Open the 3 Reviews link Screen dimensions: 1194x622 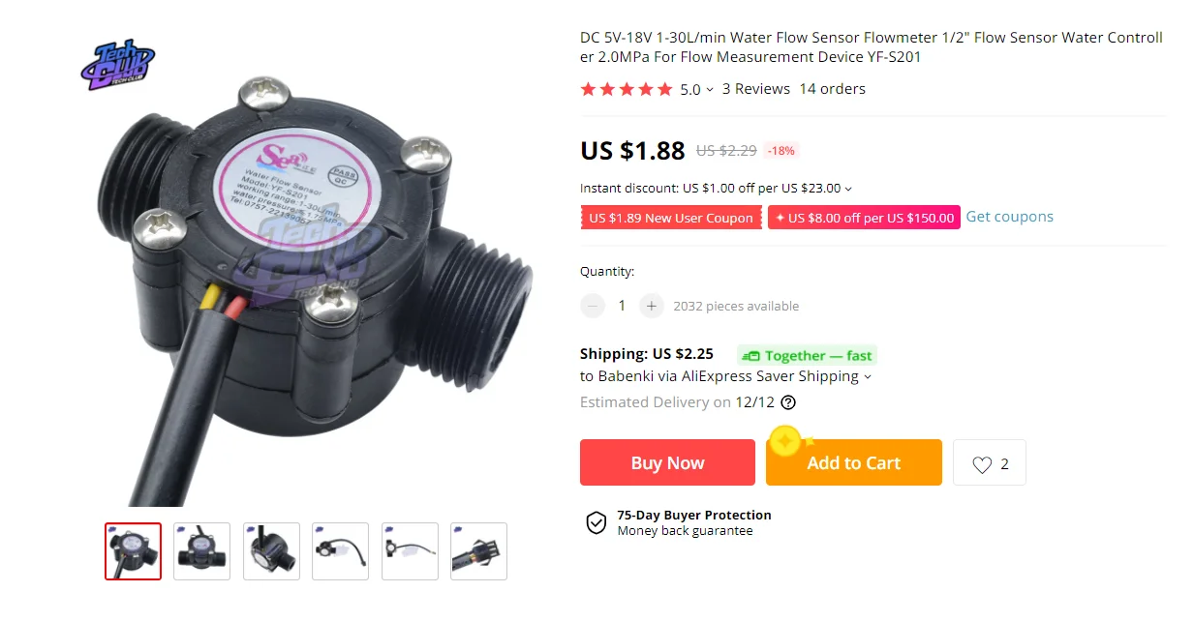tap(756, 89)
